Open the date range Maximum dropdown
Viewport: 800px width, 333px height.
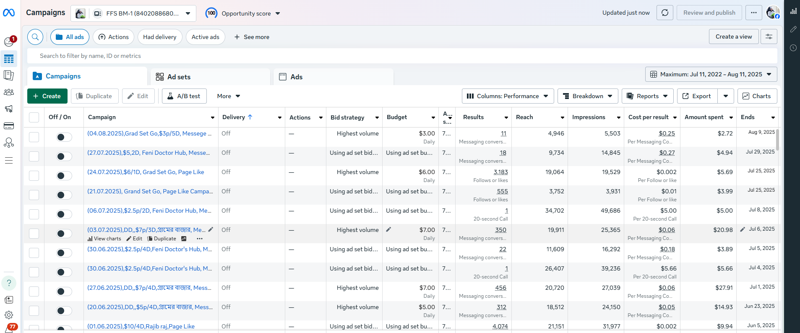tap(711, 74)
